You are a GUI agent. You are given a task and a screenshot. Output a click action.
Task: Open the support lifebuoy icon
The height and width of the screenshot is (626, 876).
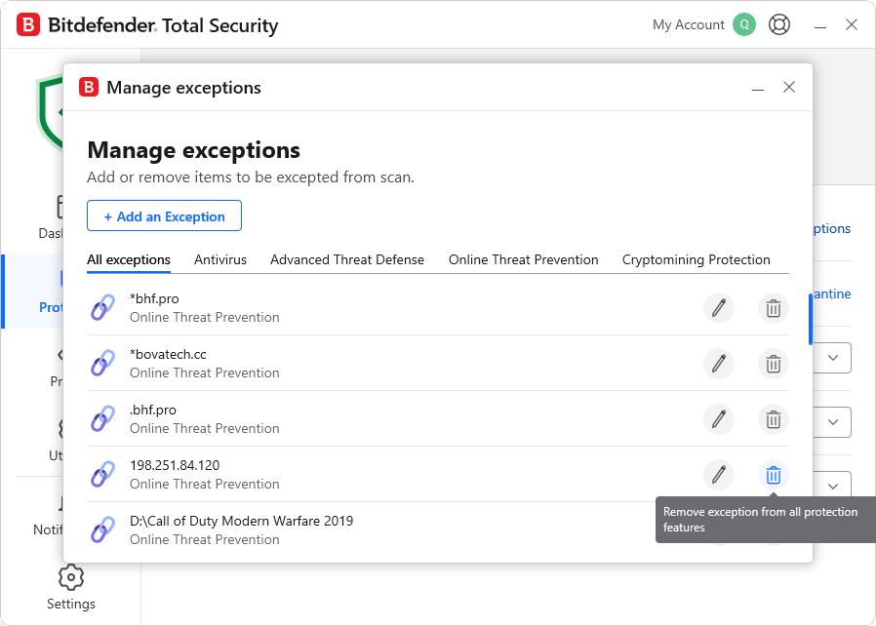click(778, 24)
